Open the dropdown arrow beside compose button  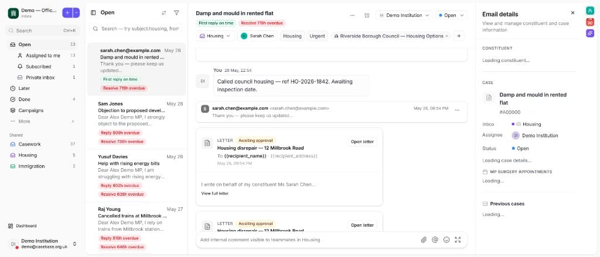pyautogui.click(x=77, y=13)
